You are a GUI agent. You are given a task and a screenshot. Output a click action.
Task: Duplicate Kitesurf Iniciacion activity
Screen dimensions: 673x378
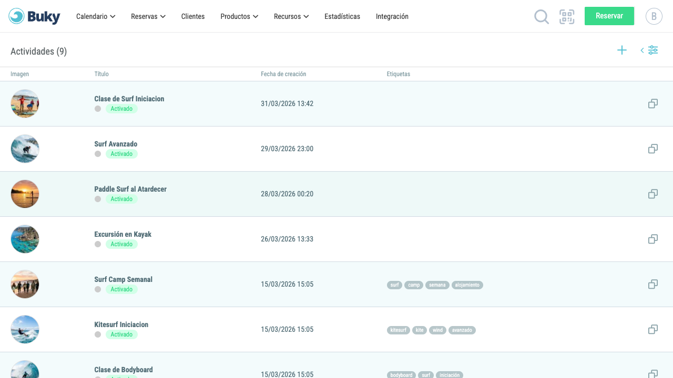653,329
